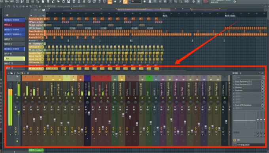Disable the Fruity HTML NoteBook effect slot
The width and height of the screenshot is (269, 153).
point(262,105)
